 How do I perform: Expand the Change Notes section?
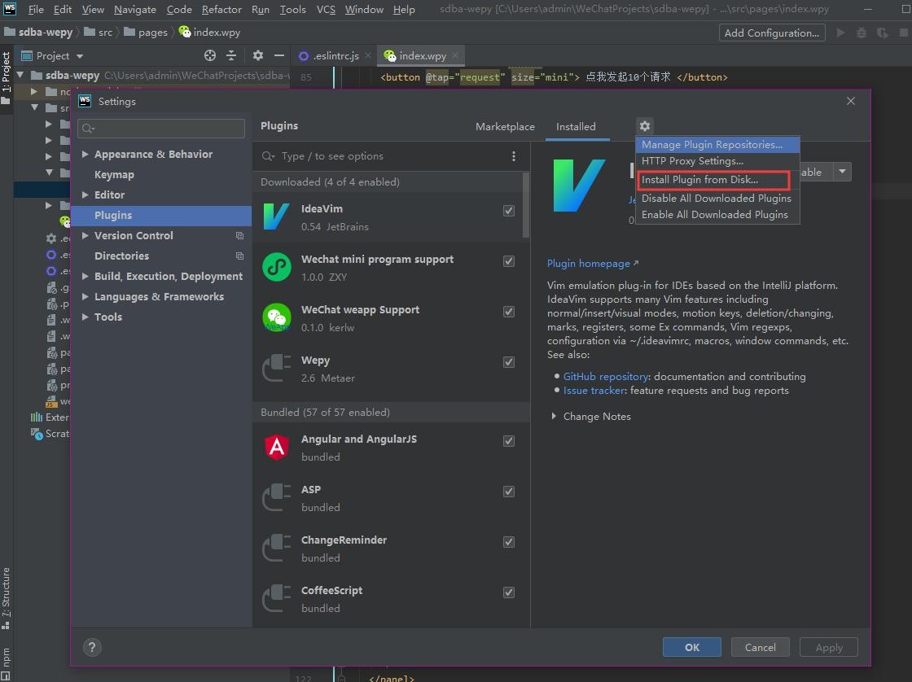pos(553,417)
